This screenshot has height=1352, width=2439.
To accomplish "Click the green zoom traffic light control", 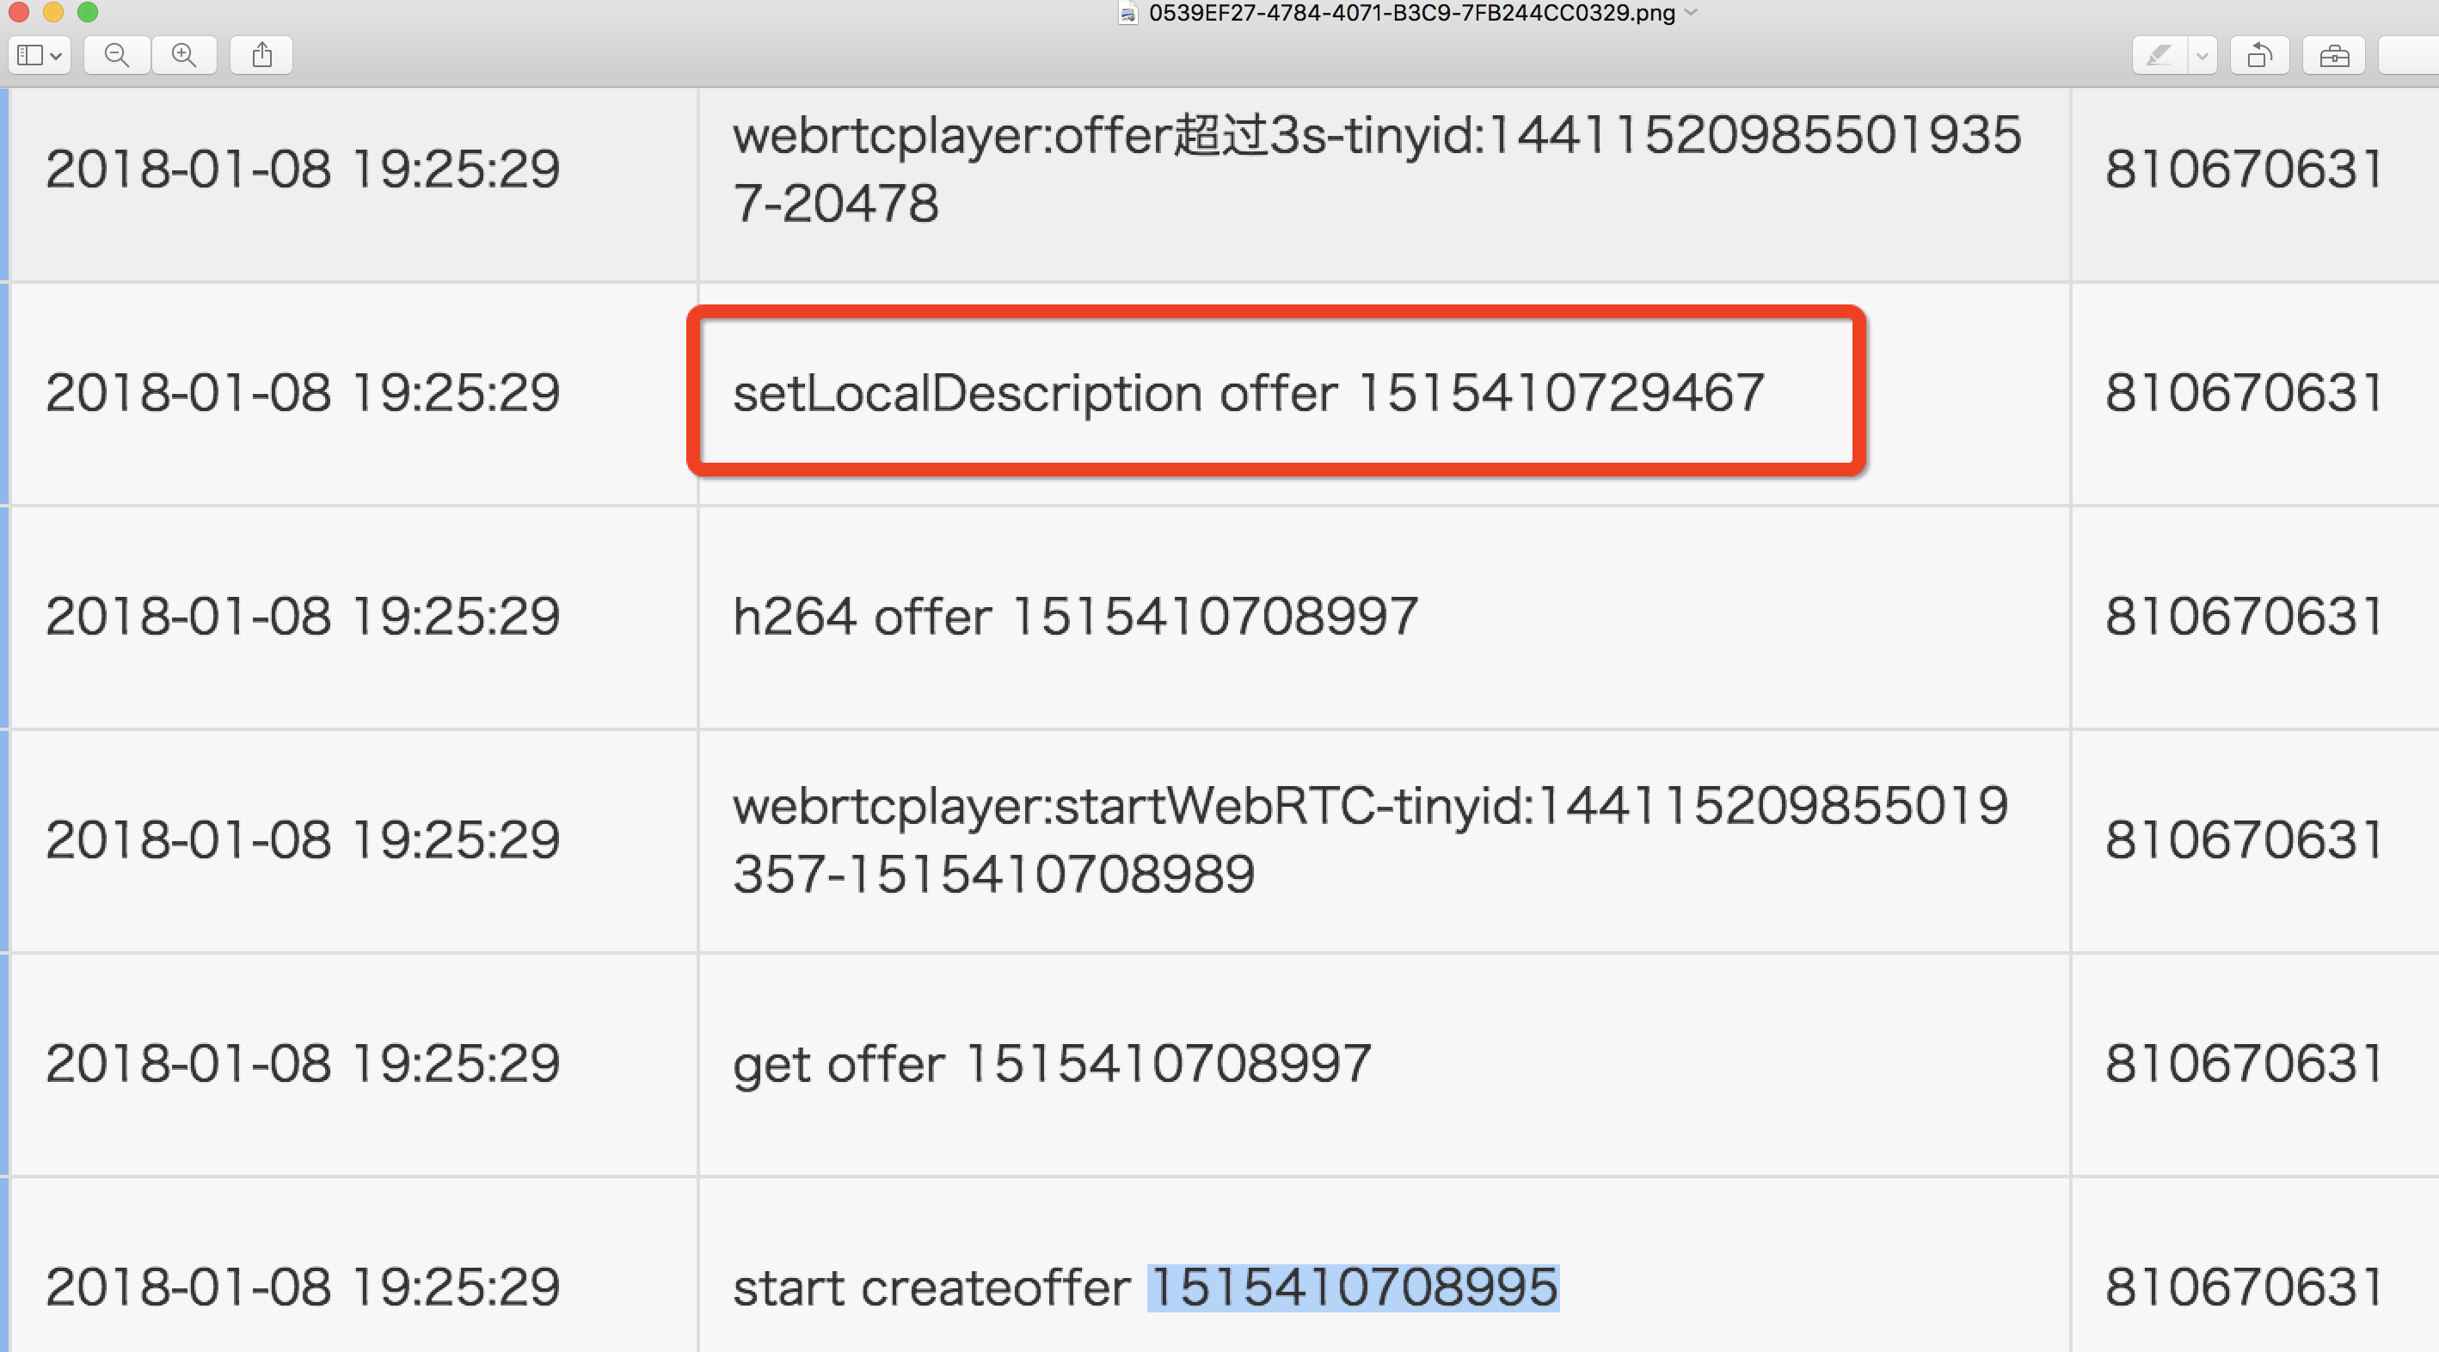I will [x=88, y=12].
